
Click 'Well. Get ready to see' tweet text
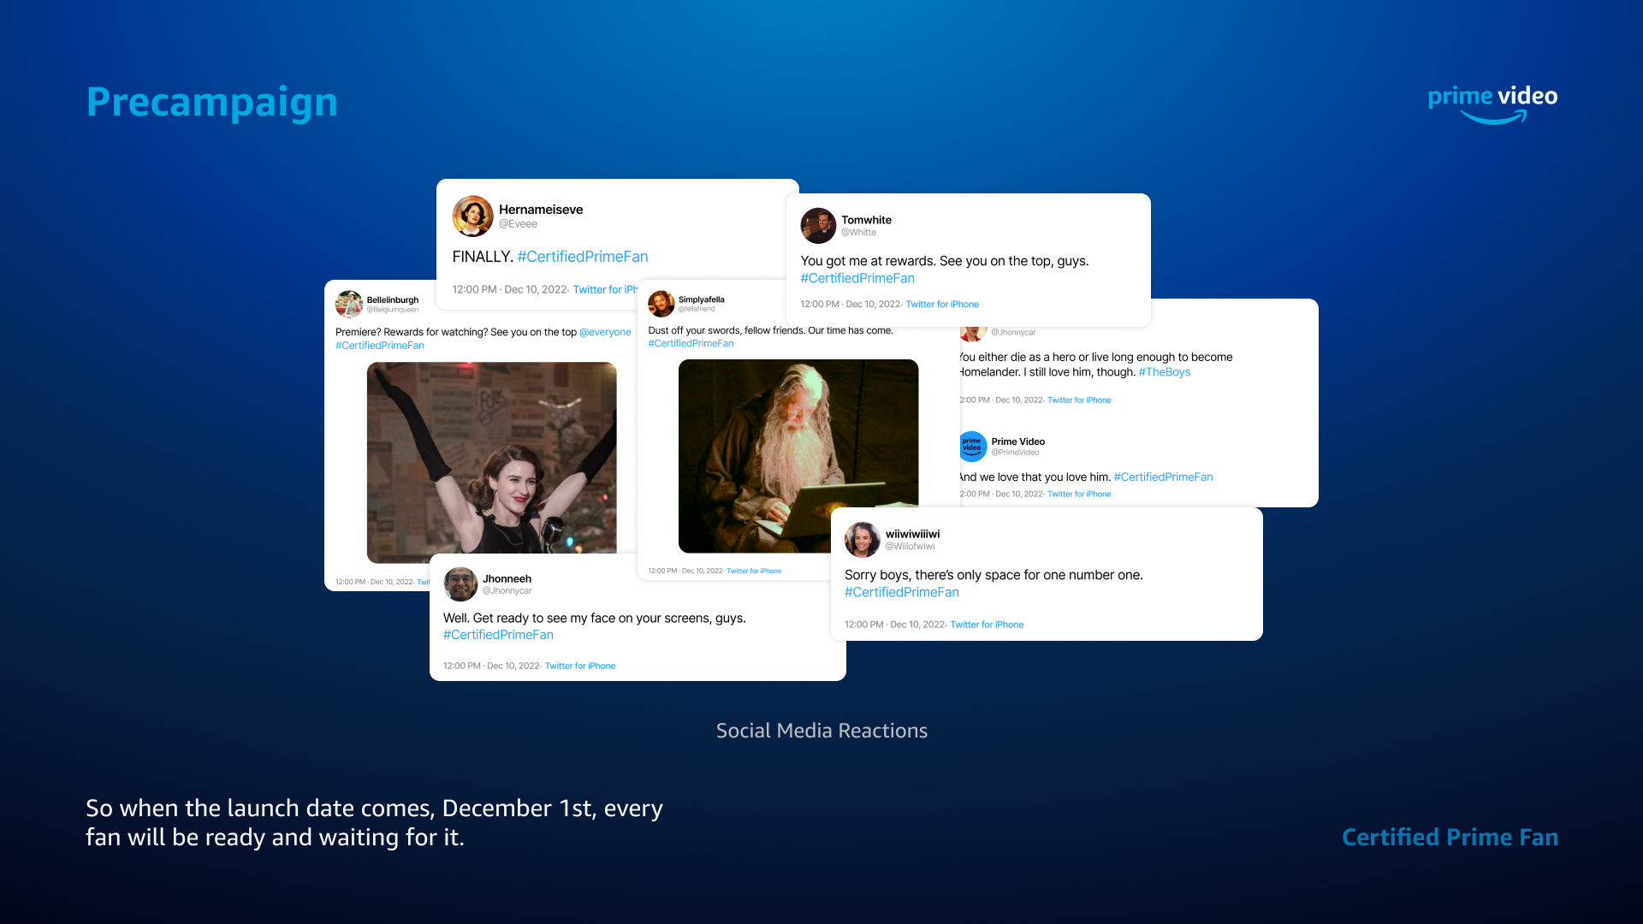pyautogui.click(x=594, y=618)
